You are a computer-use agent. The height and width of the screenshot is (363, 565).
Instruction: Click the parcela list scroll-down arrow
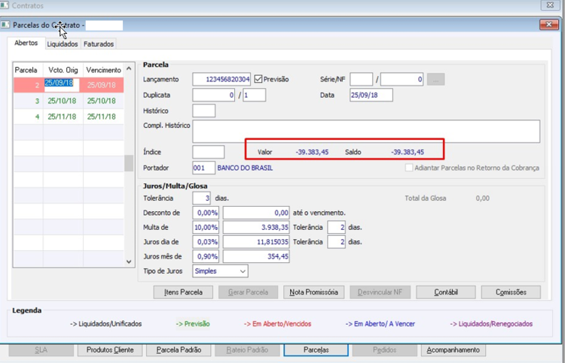129,262
